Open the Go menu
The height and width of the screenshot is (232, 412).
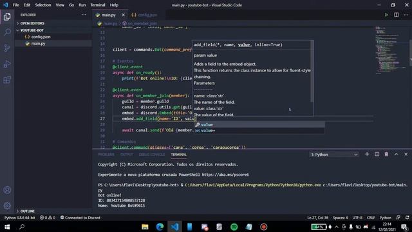coord(71,5)
